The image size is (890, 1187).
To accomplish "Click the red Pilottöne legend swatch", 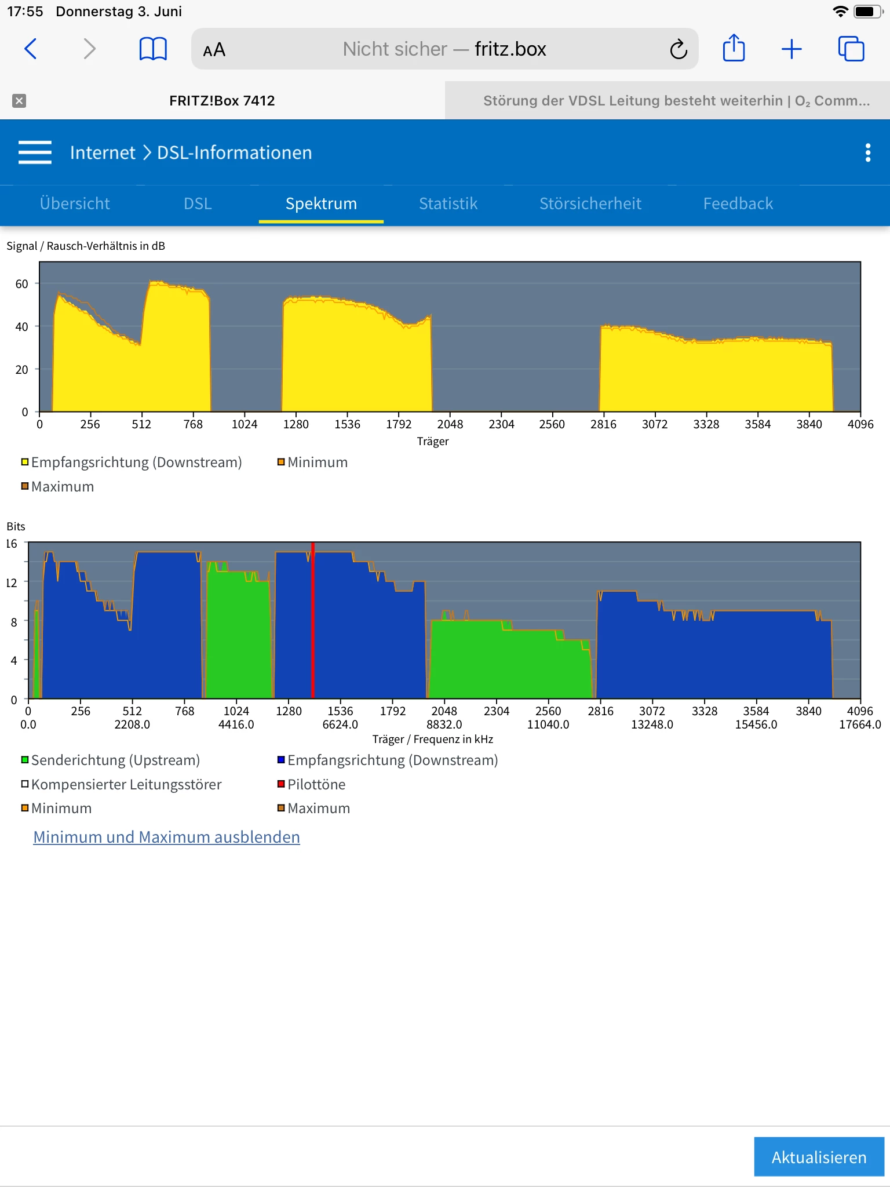I will (x=281, y=784).
